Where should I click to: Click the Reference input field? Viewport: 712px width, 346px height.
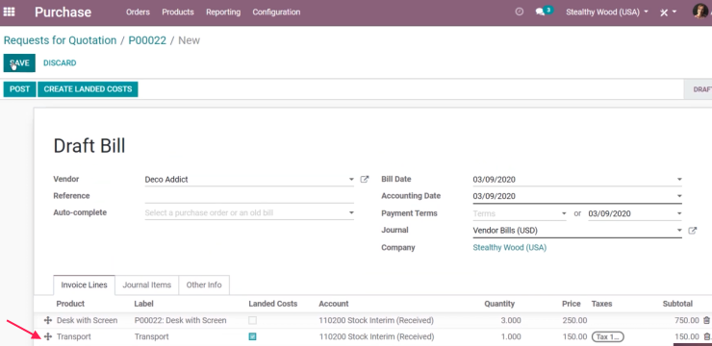(x=249, y=196)
